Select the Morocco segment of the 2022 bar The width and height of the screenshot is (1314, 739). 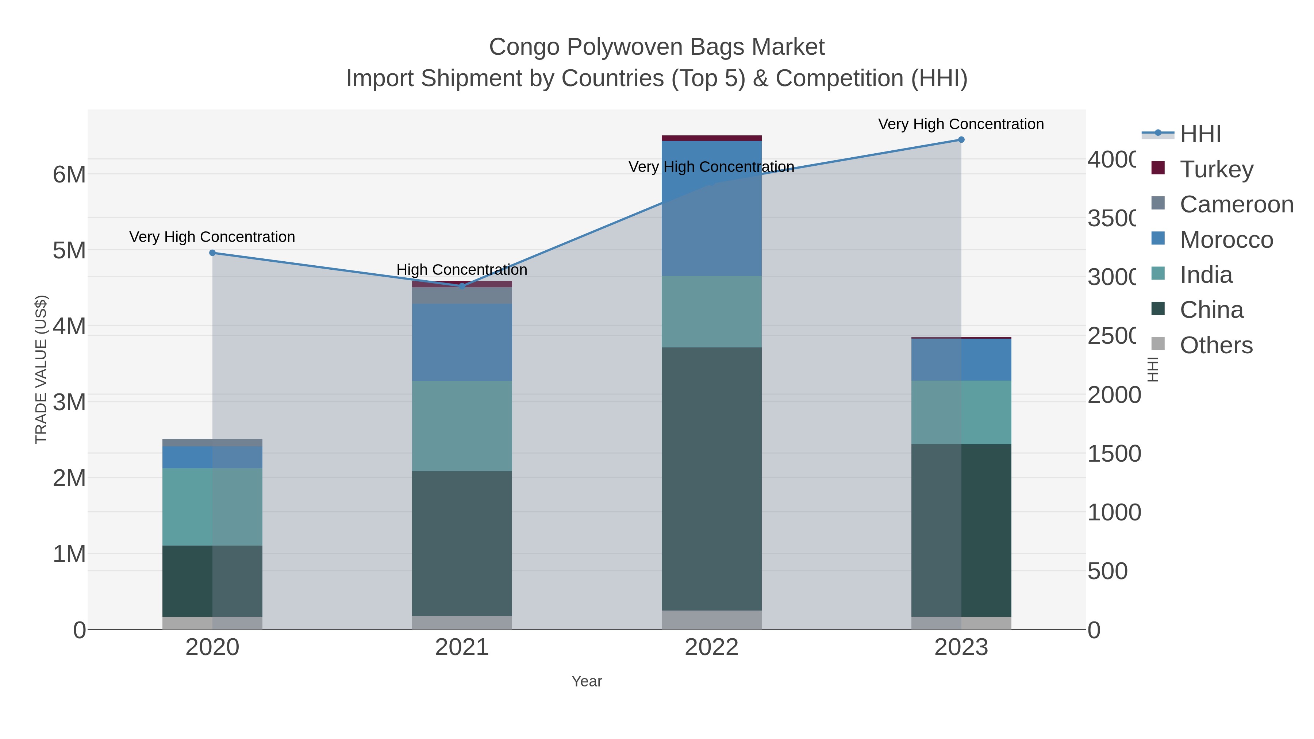(712, 208)
